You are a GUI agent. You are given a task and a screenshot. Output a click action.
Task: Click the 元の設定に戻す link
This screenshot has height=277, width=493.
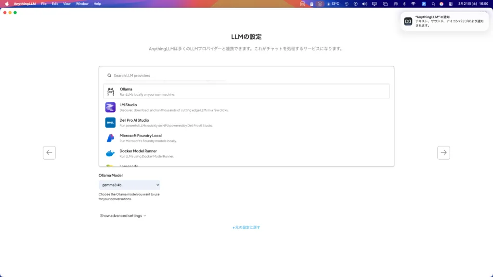[x=246, y=227]
